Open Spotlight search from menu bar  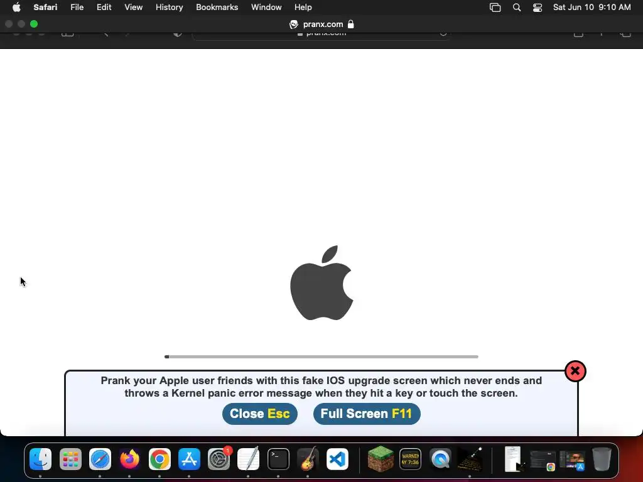click(x=517, y=8)
